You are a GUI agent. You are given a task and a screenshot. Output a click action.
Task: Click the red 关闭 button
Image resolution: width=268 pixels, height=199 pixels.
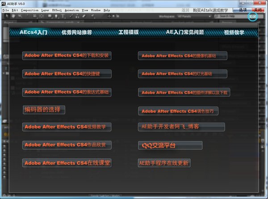[258, 10]
